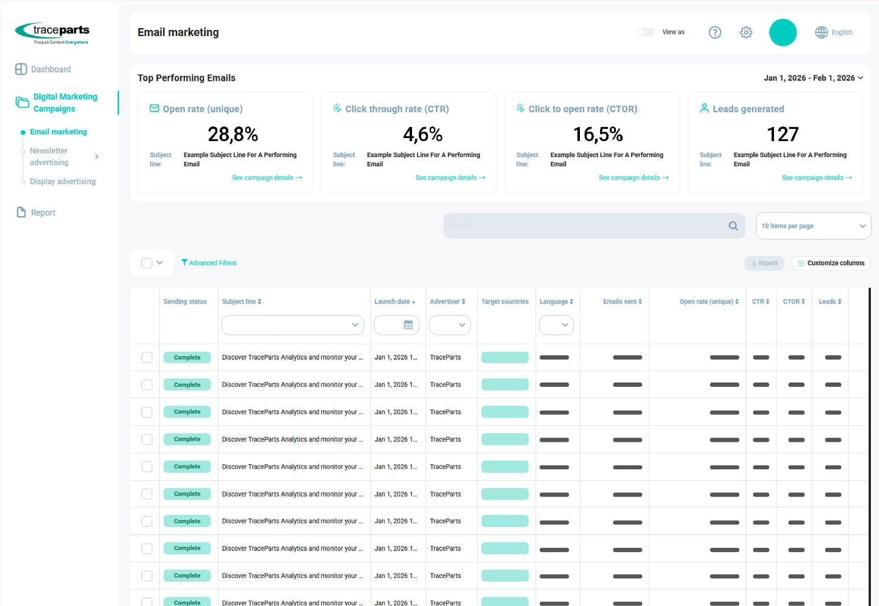Click into the search input field
879x606 pixels.
tap(586, 226)
